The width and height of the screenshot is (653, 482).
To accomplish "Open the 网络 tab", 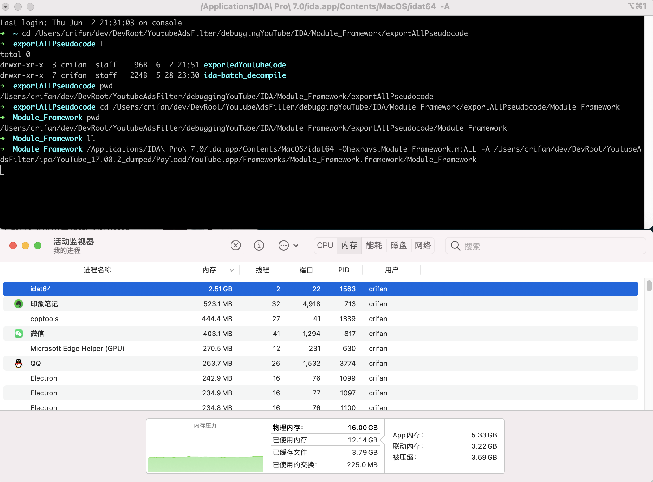I will click(x=423, y=245).
